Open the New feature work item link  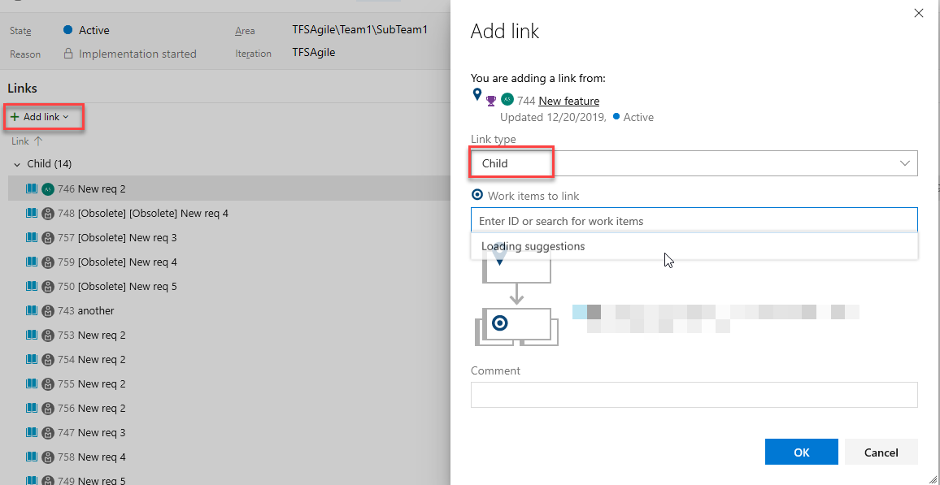pos(568,102)
